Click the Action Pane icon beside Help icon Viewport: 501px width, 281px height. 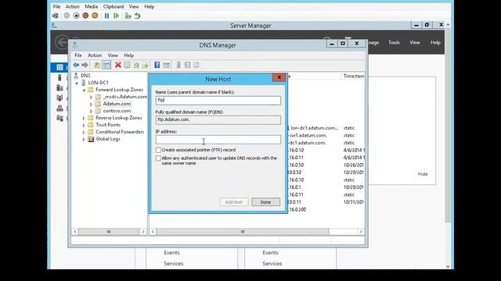click(166, 65)
